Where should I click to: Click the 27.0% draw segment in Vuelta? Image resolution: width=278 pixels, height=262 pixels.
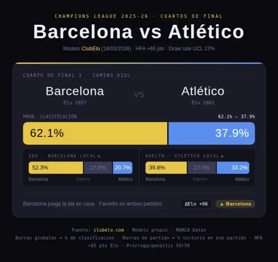coord(201,168)
